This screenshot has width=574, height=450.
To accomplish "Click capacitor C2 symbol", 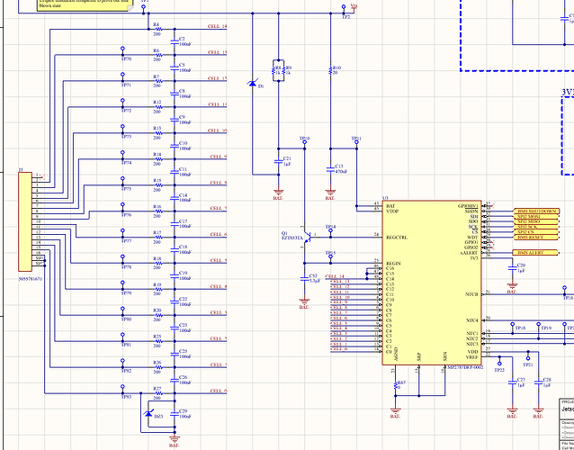I will pyautogui.click(x=175, y=41).
